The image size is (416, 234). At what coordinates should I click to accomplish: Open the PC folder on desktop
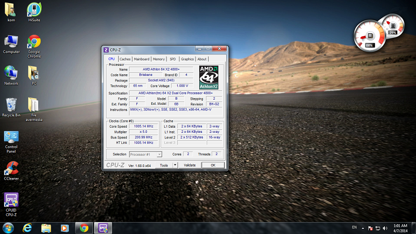34,75
